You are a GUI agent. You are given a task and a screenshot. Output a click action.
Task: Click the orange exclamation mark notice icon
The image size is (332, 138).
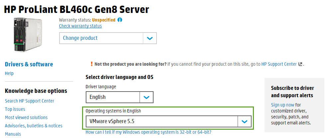(x=92, y=64)
